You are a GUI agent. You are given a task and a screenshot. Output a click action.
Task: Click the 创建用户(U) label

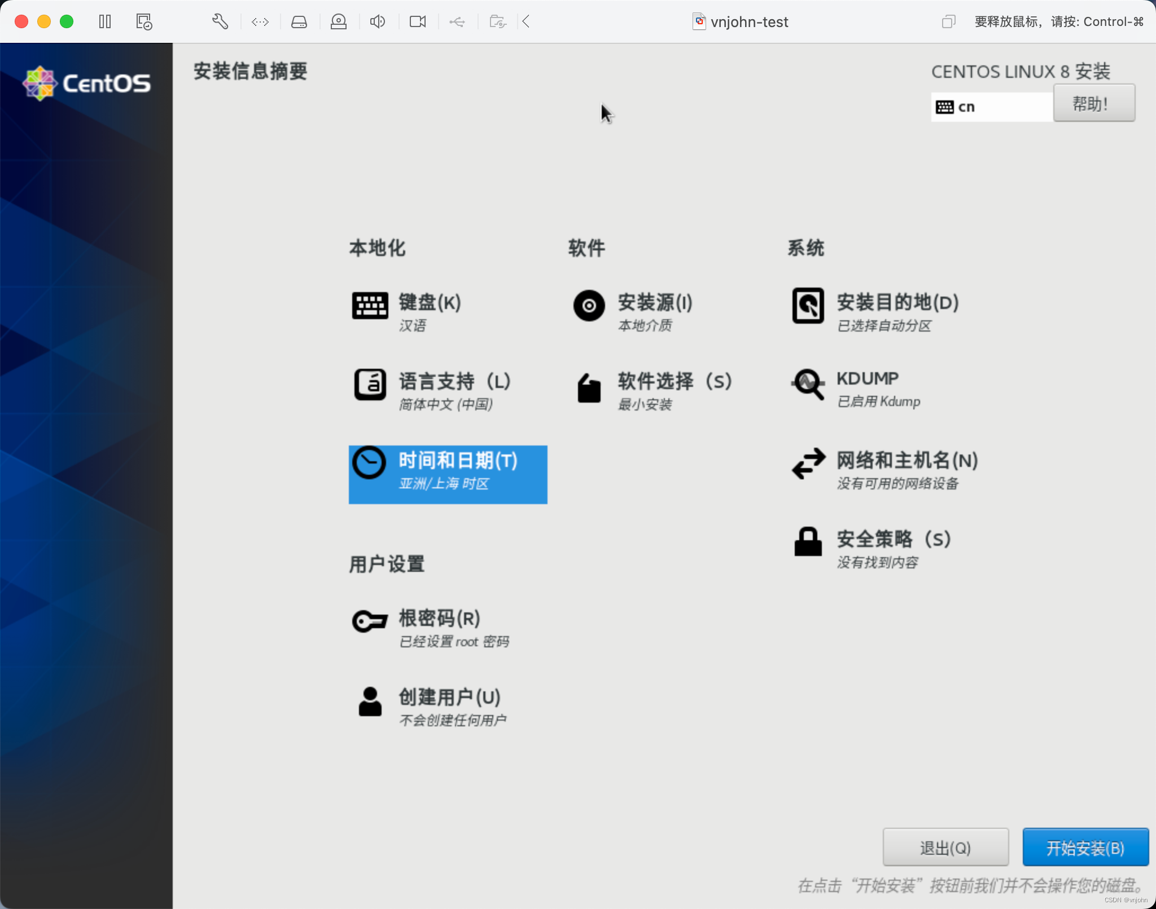450,697
